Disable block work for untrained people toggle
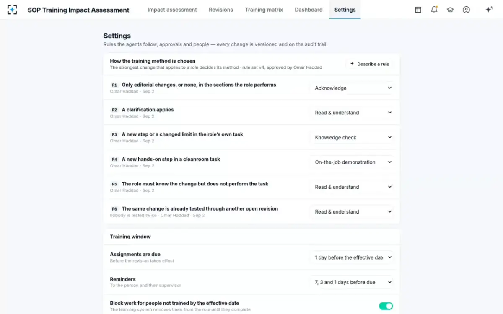 [386, 306]
